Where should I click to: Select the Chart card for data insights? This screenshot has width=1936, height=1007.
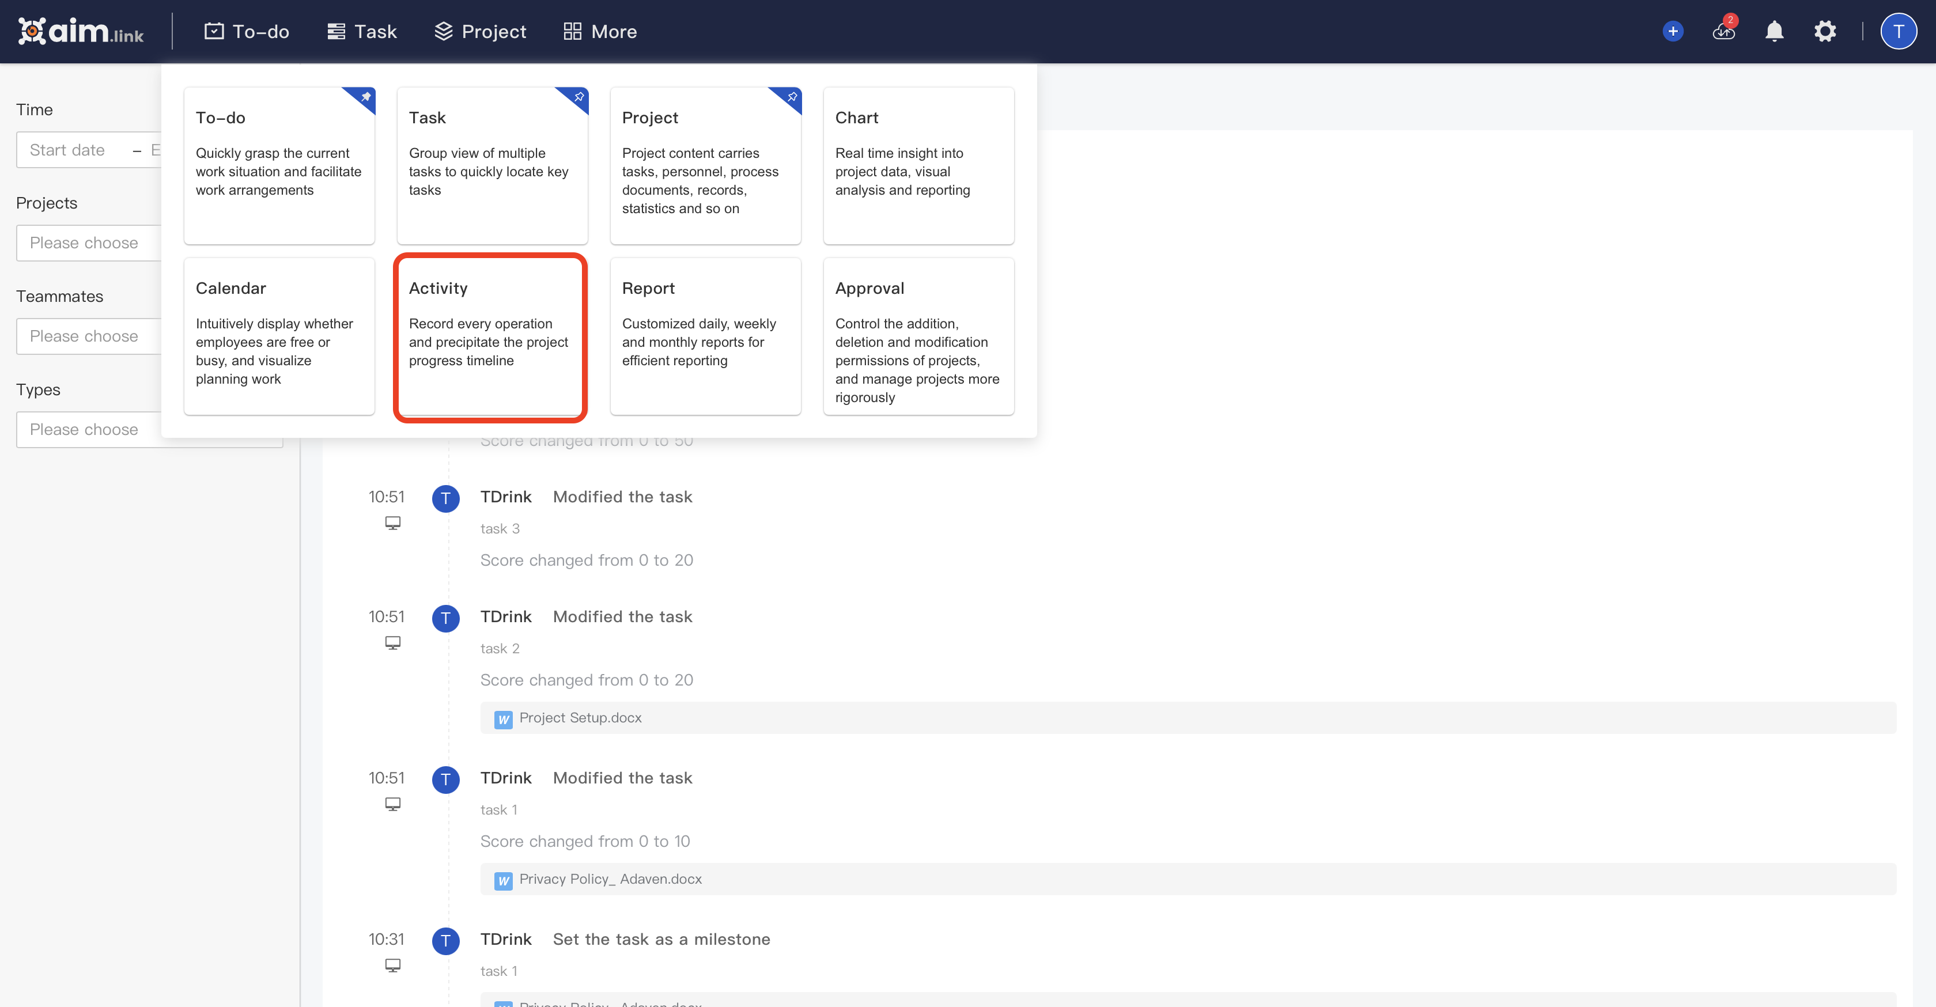(918, 165)
